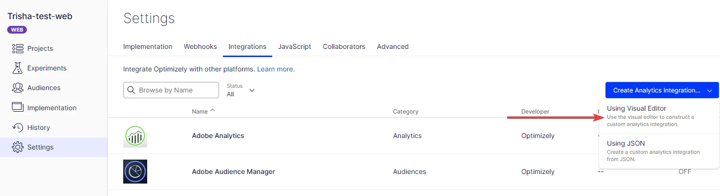This screenshot has width=720, height=196.
Task: Follow the Learn more link
Action: [276, 69]
